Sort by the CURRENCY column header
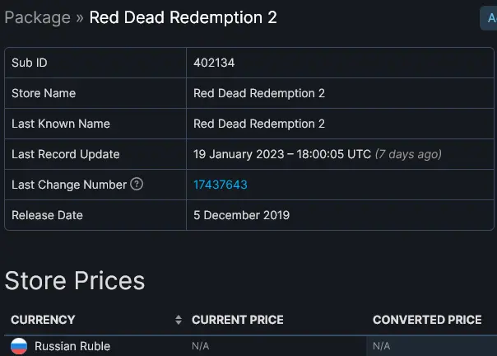The width and height of the screenshot is (497, 356). [43, 320]
